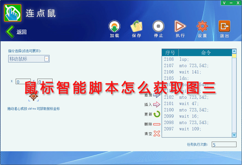242x165 pixels.
Task: Click the command list scroll down arrow
Action: (x=234, y=135)
